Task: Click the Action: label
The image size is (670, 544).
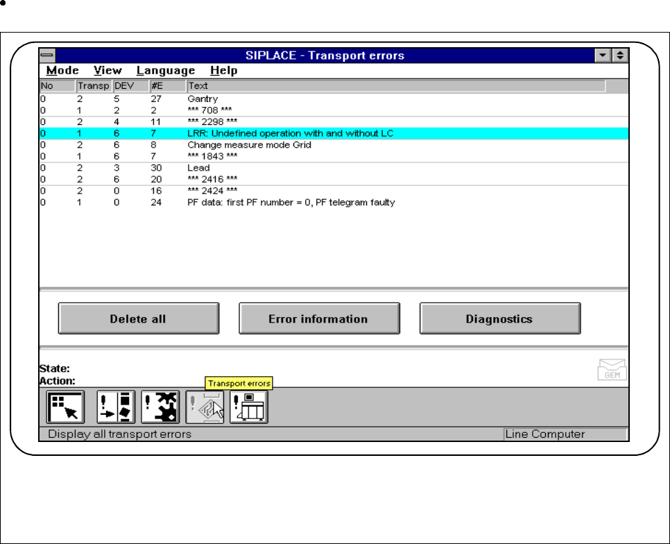Action: pyautogui.click(x=58, y=381)
